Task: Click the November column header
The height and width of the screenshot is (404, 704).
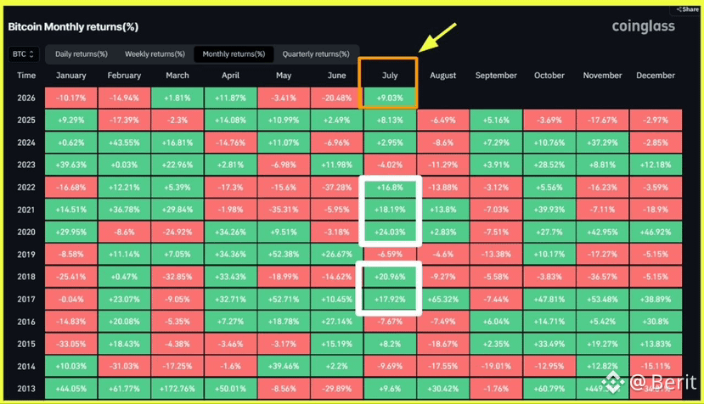Action: click(602, 76)
